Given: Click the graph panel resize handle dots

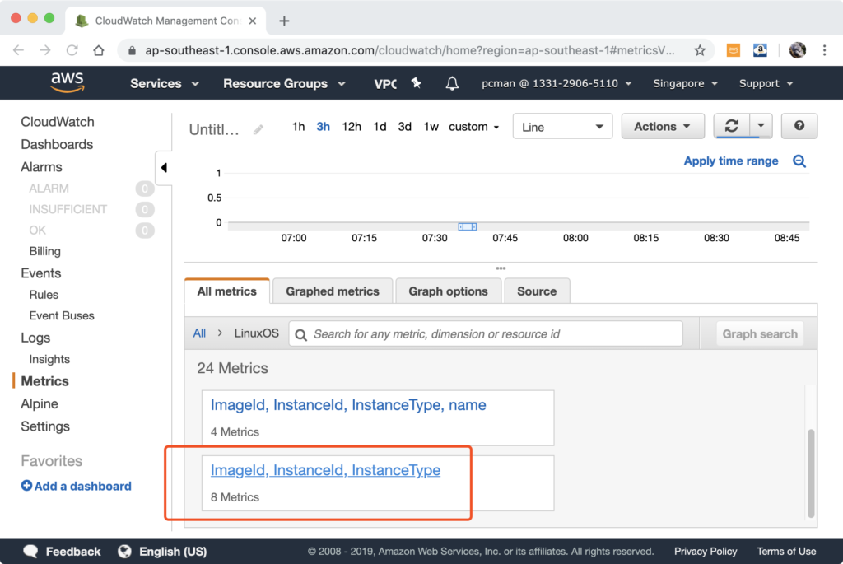Looking at the screenshot, I should (x=501, y=268).
